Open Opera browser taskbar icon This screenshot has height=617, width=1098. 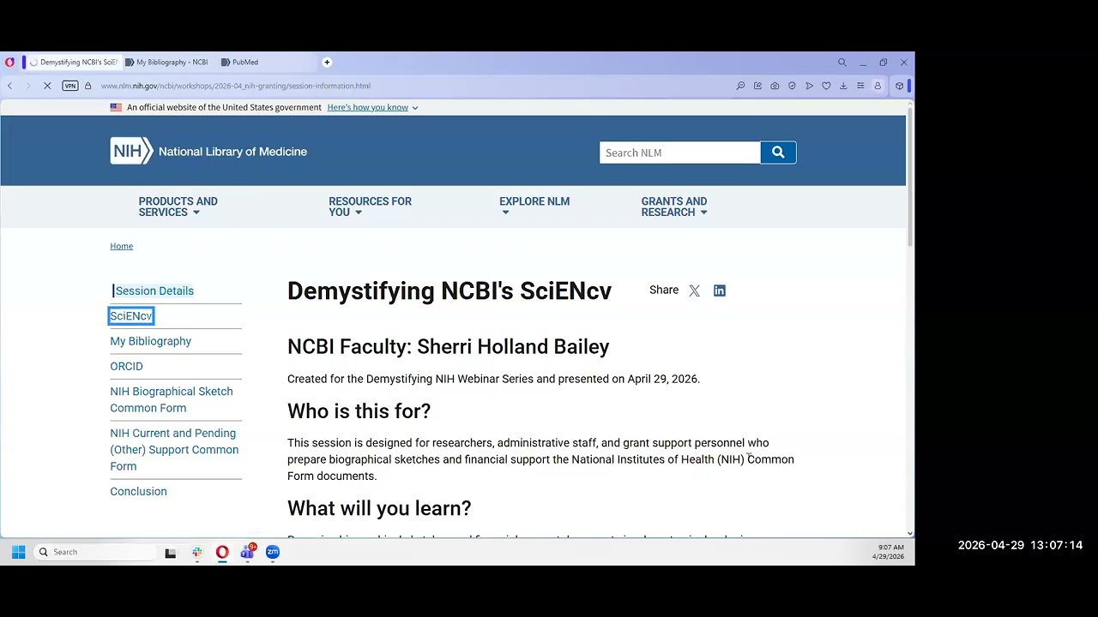[222, 553]
